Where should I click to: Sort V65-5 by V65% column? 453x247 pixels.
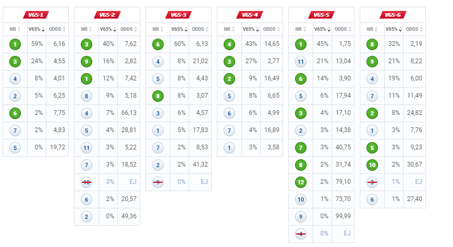tap(322, 29)
